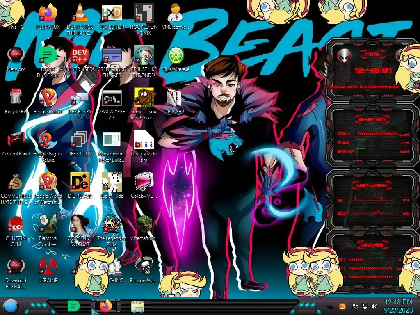Open the CollabVMB... monitor icon
This screenshot has width=420, height=315.
(x=144, y=182)
